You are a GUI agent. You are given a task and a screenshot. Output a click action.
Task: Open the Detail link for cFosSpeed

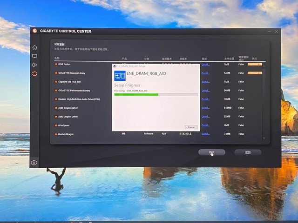coord(205,125)
